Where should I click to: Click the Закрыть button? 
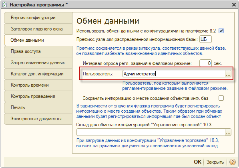pos(215,162)
